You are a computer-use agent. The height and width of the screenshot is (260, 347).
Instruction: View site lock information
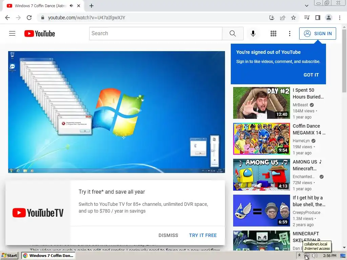[x=43, y=18]
